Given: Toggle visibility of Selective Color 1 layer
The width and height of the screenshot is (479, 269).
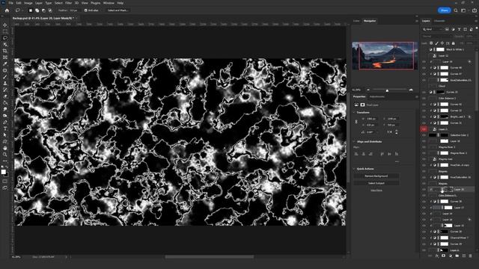Looking at the screenshot, I should [424, 134].
